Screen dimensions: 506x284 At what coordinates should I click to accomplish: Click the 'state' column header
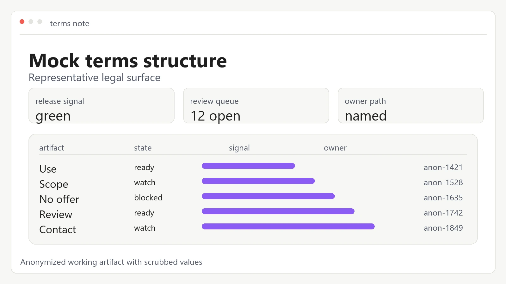point(143,148)
